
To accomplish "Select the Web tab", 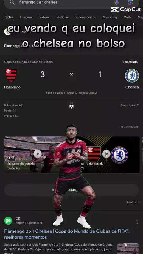I will 128,17.
